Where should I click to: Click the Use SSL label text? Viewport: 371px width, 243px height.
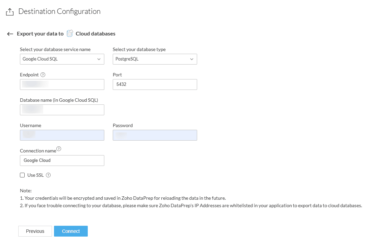[35, 175]
